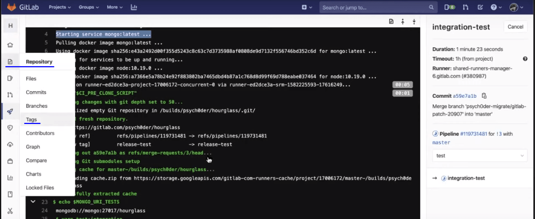Open the master branch link
535x219 pixels.
441,143
